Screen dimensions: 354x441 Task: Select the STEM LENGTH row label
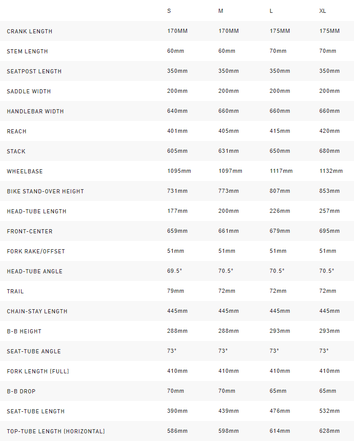[x=28, y=51]
